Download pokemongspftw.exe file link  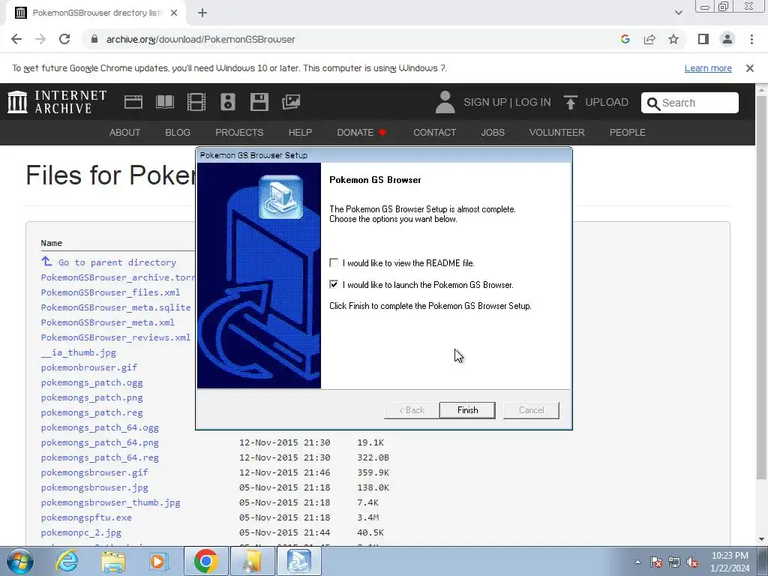(86, 517)
